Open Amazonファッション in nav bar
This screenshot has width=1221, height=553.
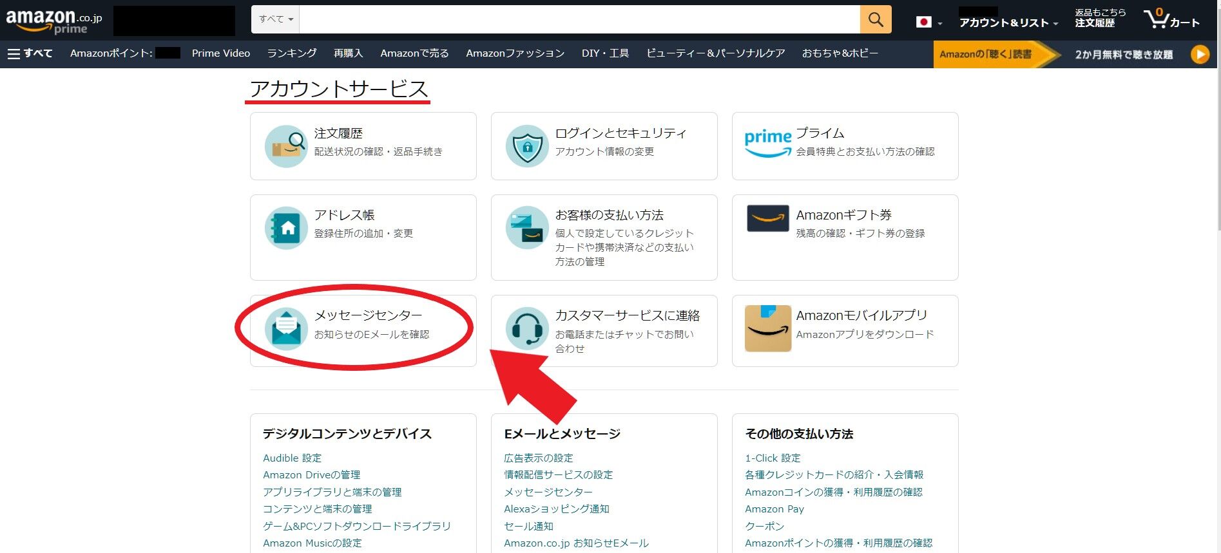coord(515,53)
